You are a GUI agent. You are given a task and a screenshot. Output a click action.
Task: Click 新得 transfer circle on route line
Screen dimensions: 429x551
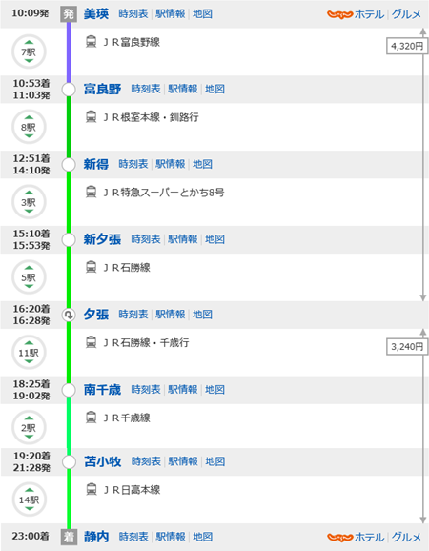point(69,165)
